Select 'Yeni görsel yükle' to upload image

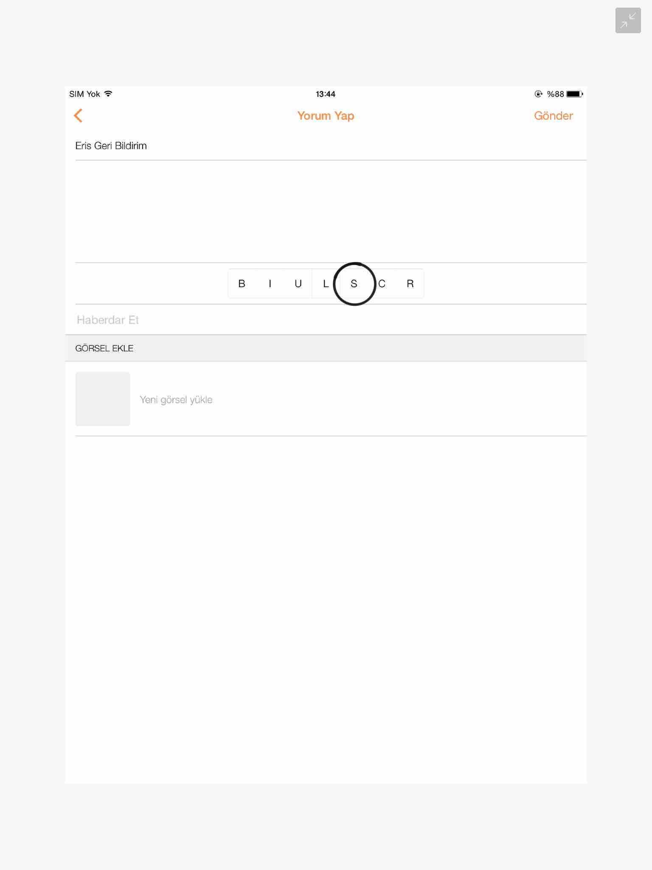tap(176, 400)
